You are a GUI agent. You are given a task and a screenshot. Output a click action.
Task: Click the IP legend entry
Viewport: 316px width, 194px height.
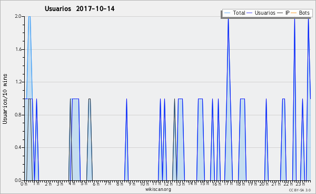[x=283, y=13]
